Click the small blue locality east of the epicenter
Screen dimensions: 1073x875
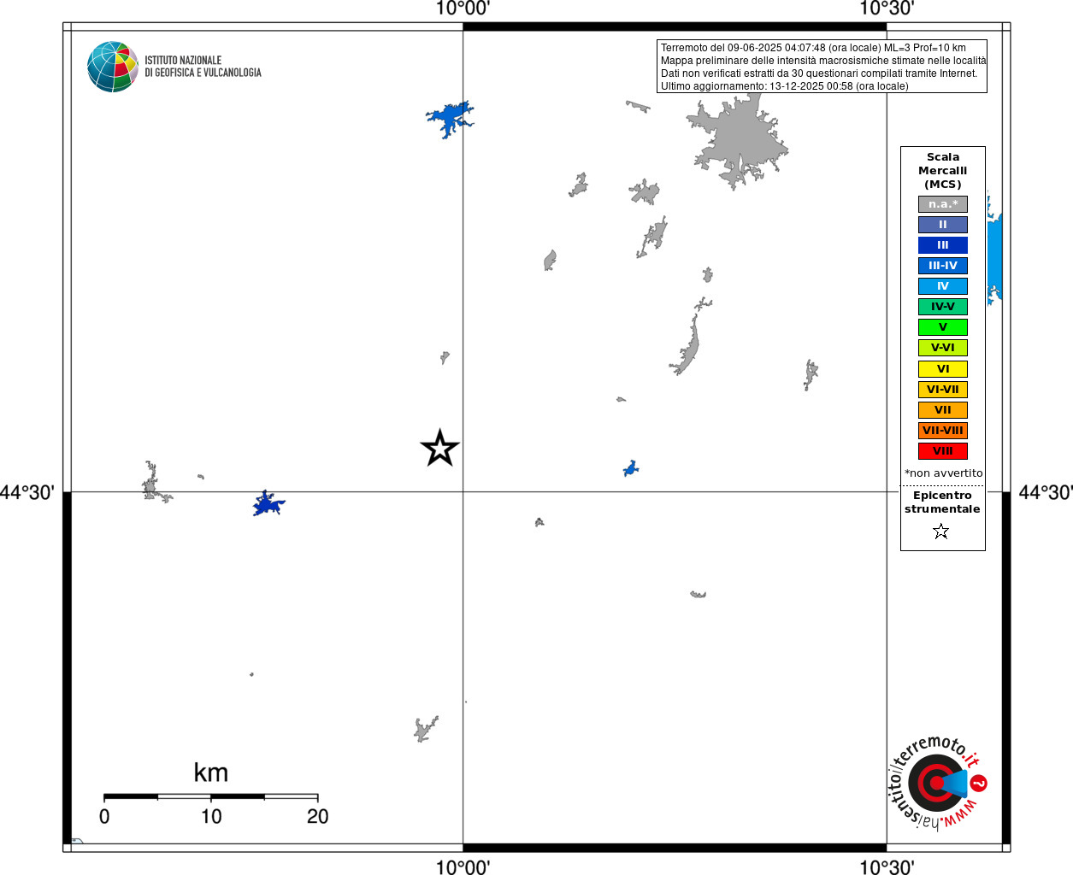(x=631, y=468)
